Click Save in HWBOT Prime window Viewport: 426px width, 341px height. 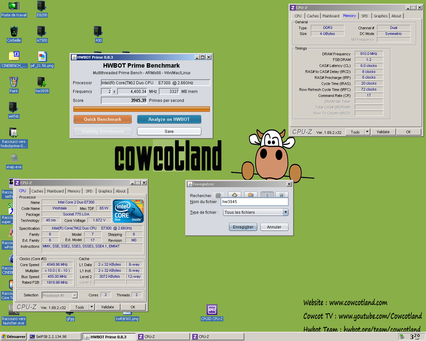coord(169,131)
